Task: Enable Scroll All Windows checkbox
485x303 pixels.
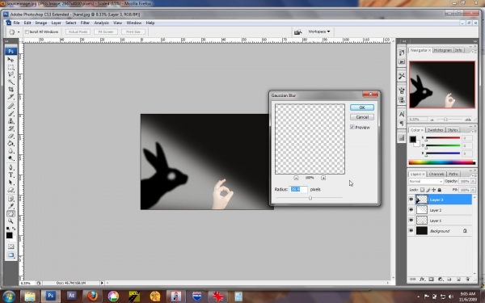Action: point(27,32)
